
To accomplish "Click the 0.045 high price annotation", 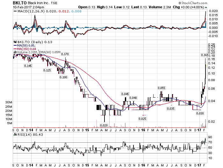I will click(x=125, y=94).
